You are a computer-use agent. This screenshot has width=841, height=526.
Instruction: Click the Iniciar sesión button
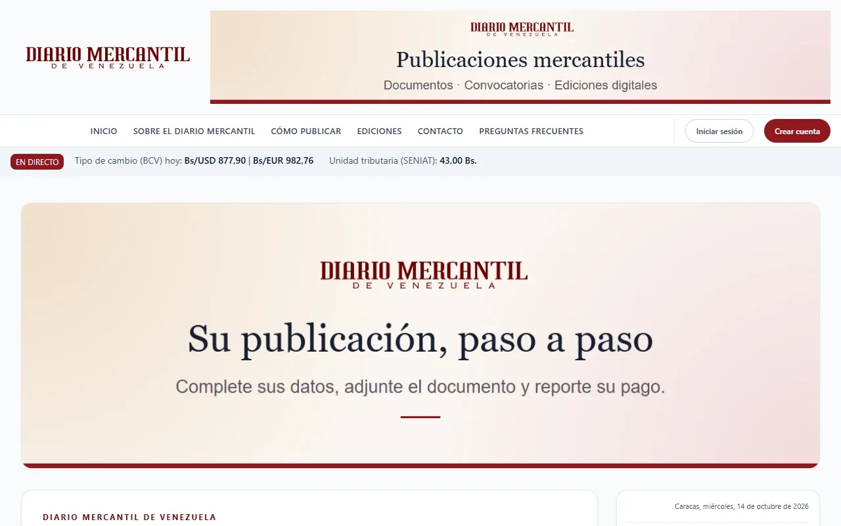point(719,131)
